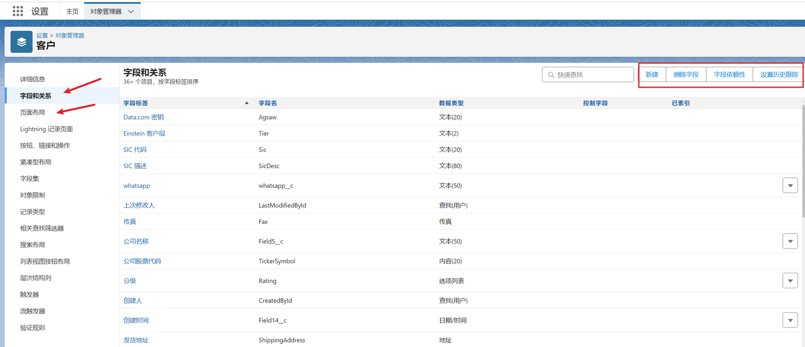Image resolution: width=805 pixels, height=347 pixels.
Task: Go to 设置 breadcrumb link
Action: click(42, 36)
